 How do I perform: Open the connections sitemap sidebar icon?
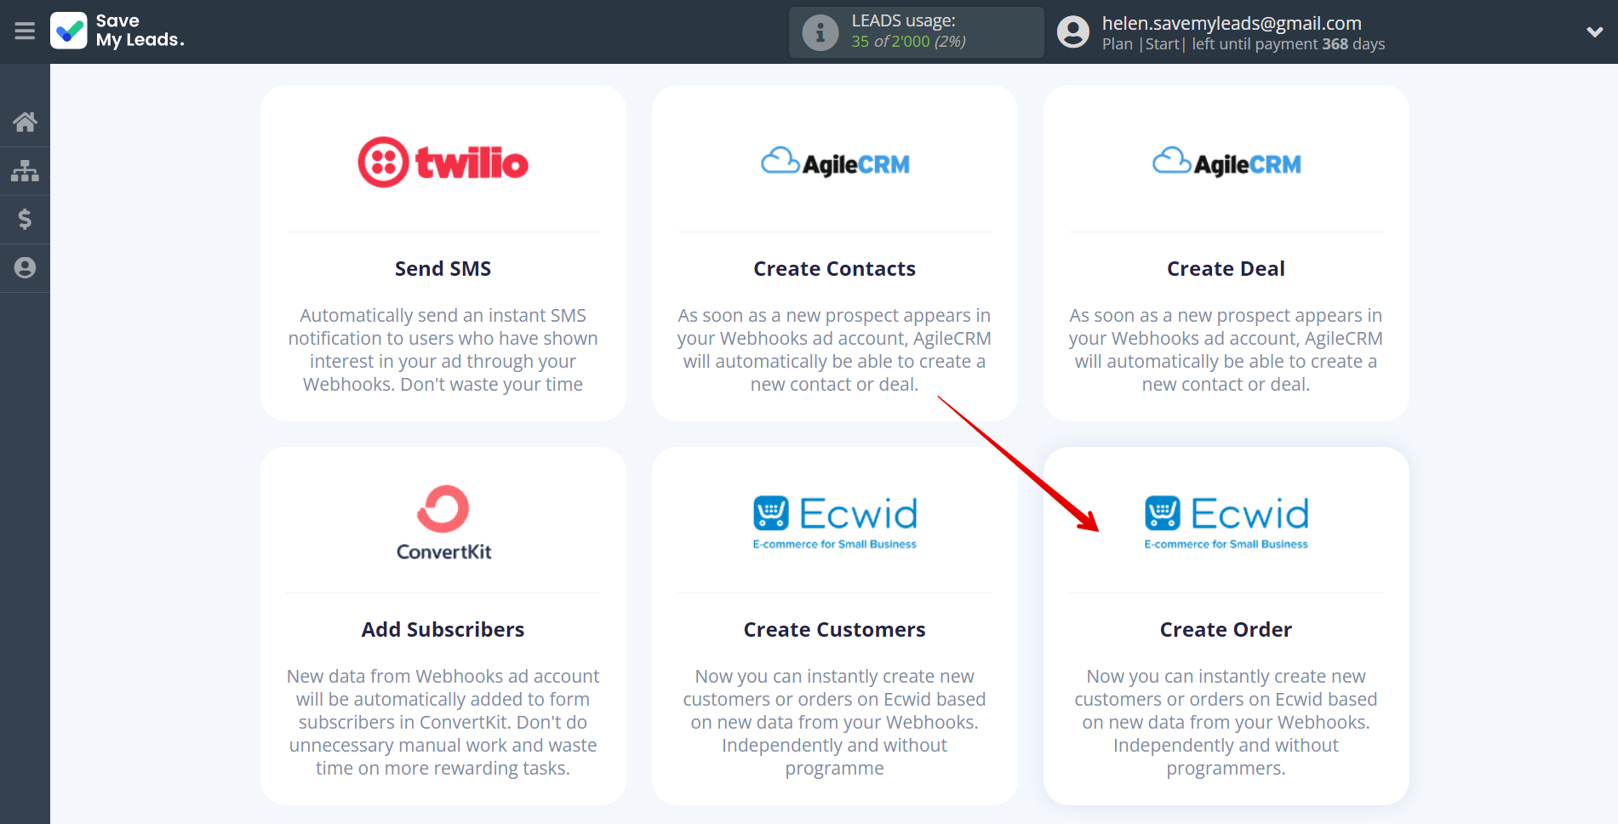pyautogui.click(x=25, y=171)
